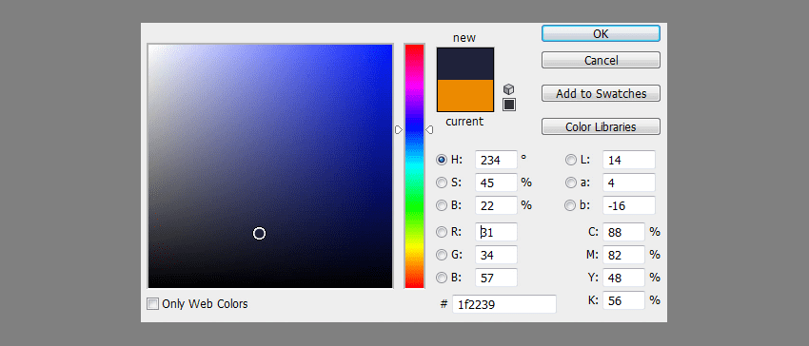Click the M magenta field showing 82
Viewport: 809px width, 346px height.
click(x=623, y=255)
